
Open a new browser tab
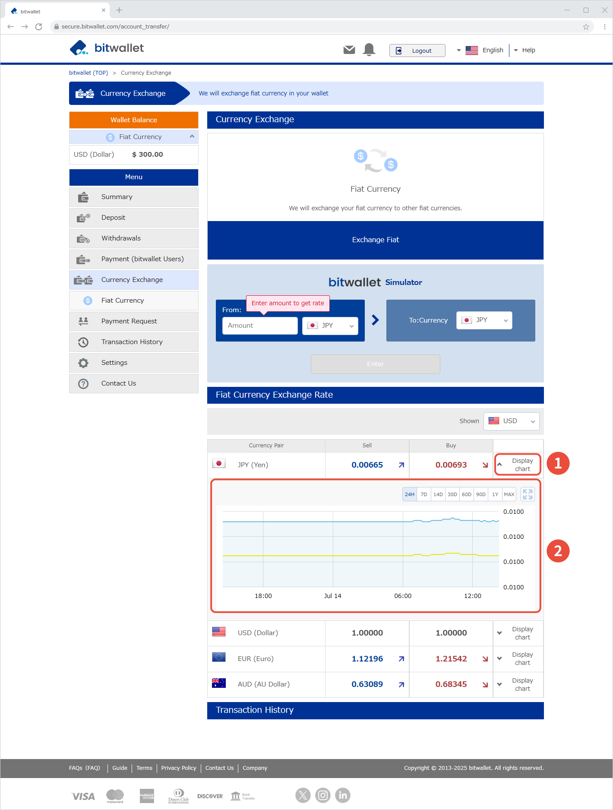[x=120, y=10]
